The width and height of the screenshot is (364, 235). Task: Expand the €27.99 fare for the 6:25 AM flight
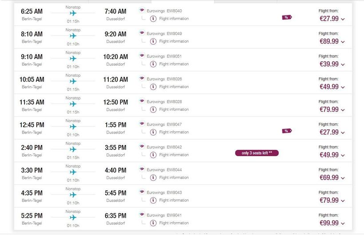tap(343, 19)
